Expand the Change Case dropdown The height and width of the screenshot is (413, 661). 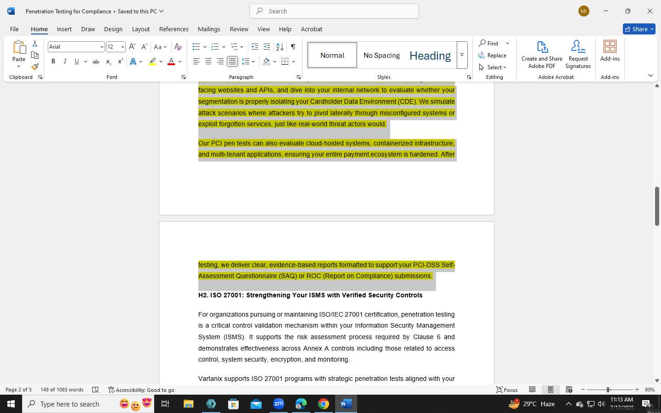165,47
